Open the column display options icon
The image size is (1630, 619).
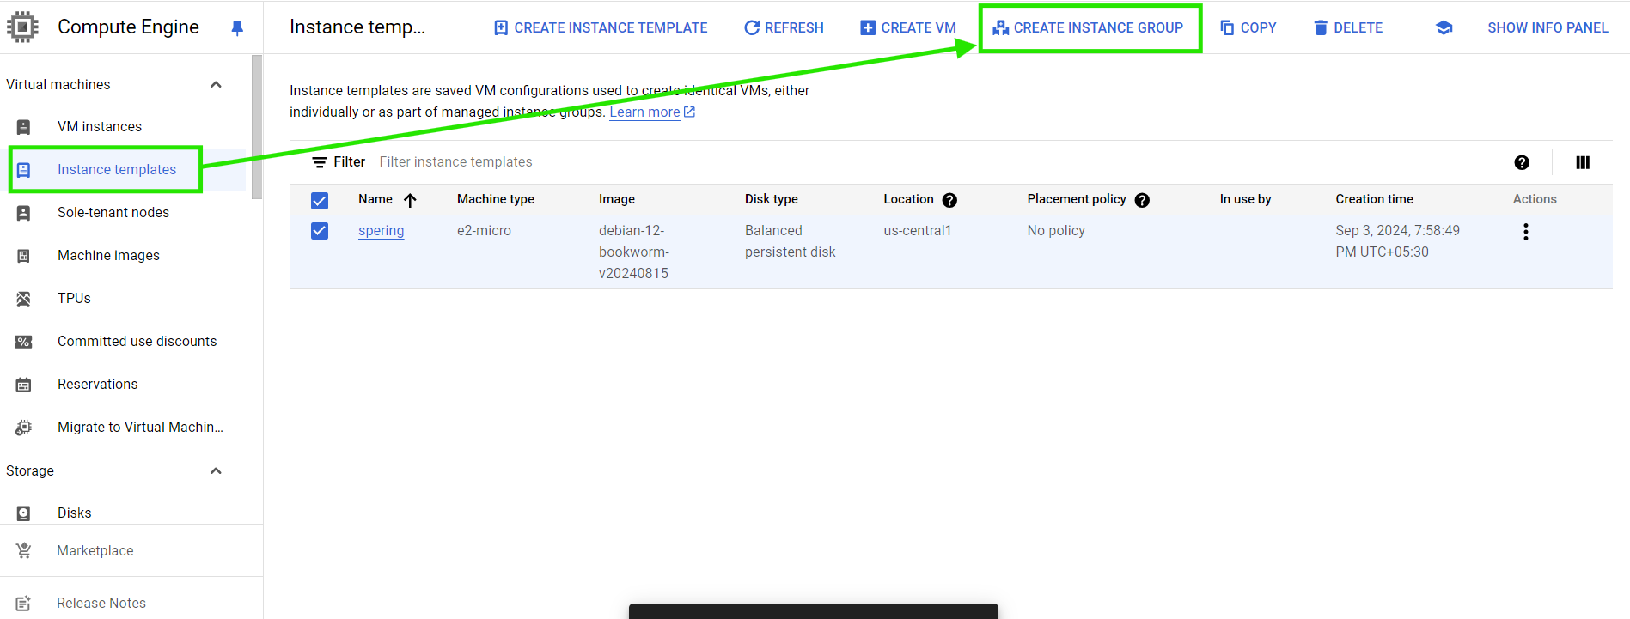[x=1582, y=162]
